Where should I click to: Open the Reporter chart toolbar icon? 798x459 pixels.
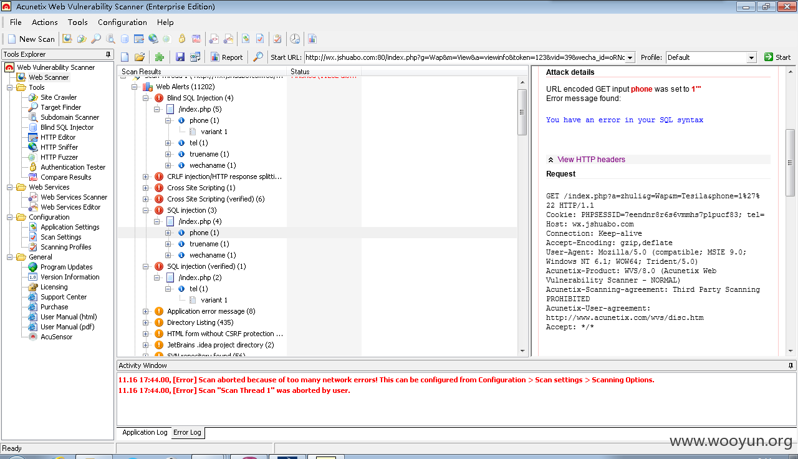tap(312, 39)
